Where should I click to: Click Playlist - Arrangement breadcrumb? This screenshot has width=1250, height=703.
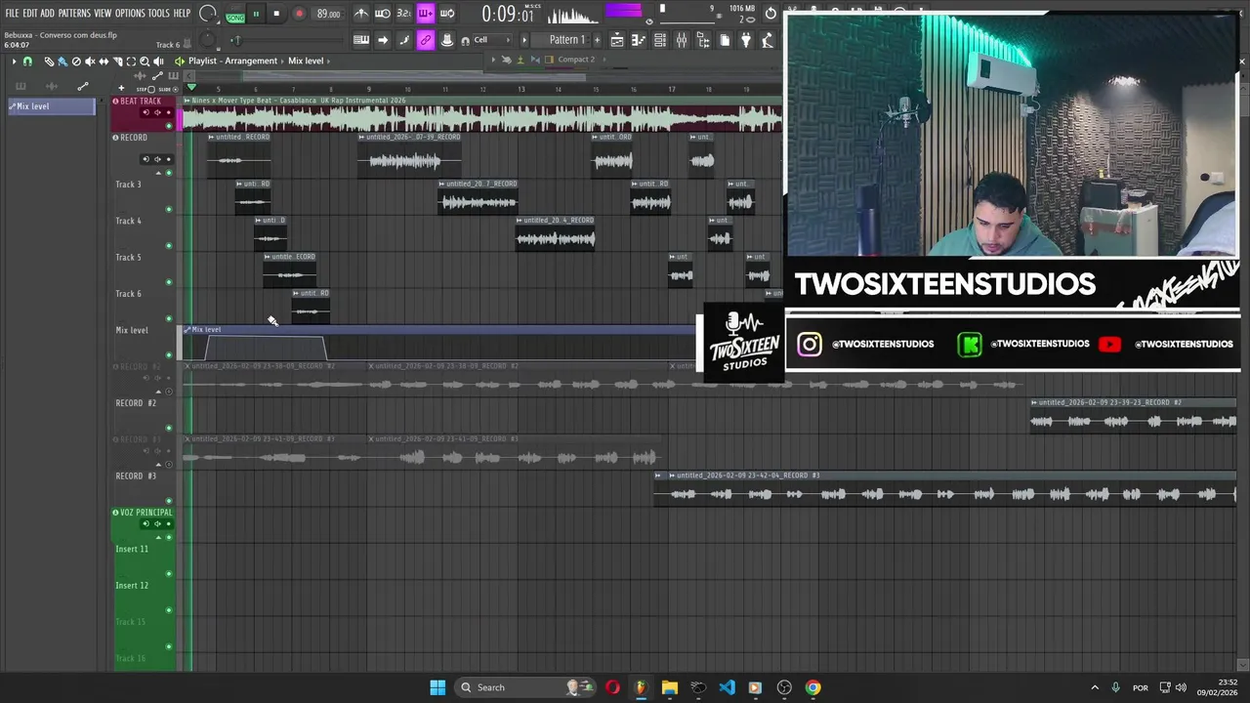click(x=232, y=61)
